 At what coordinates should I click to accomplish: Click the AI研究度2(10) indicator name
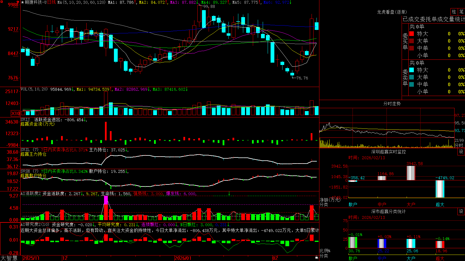coord(35,224)
